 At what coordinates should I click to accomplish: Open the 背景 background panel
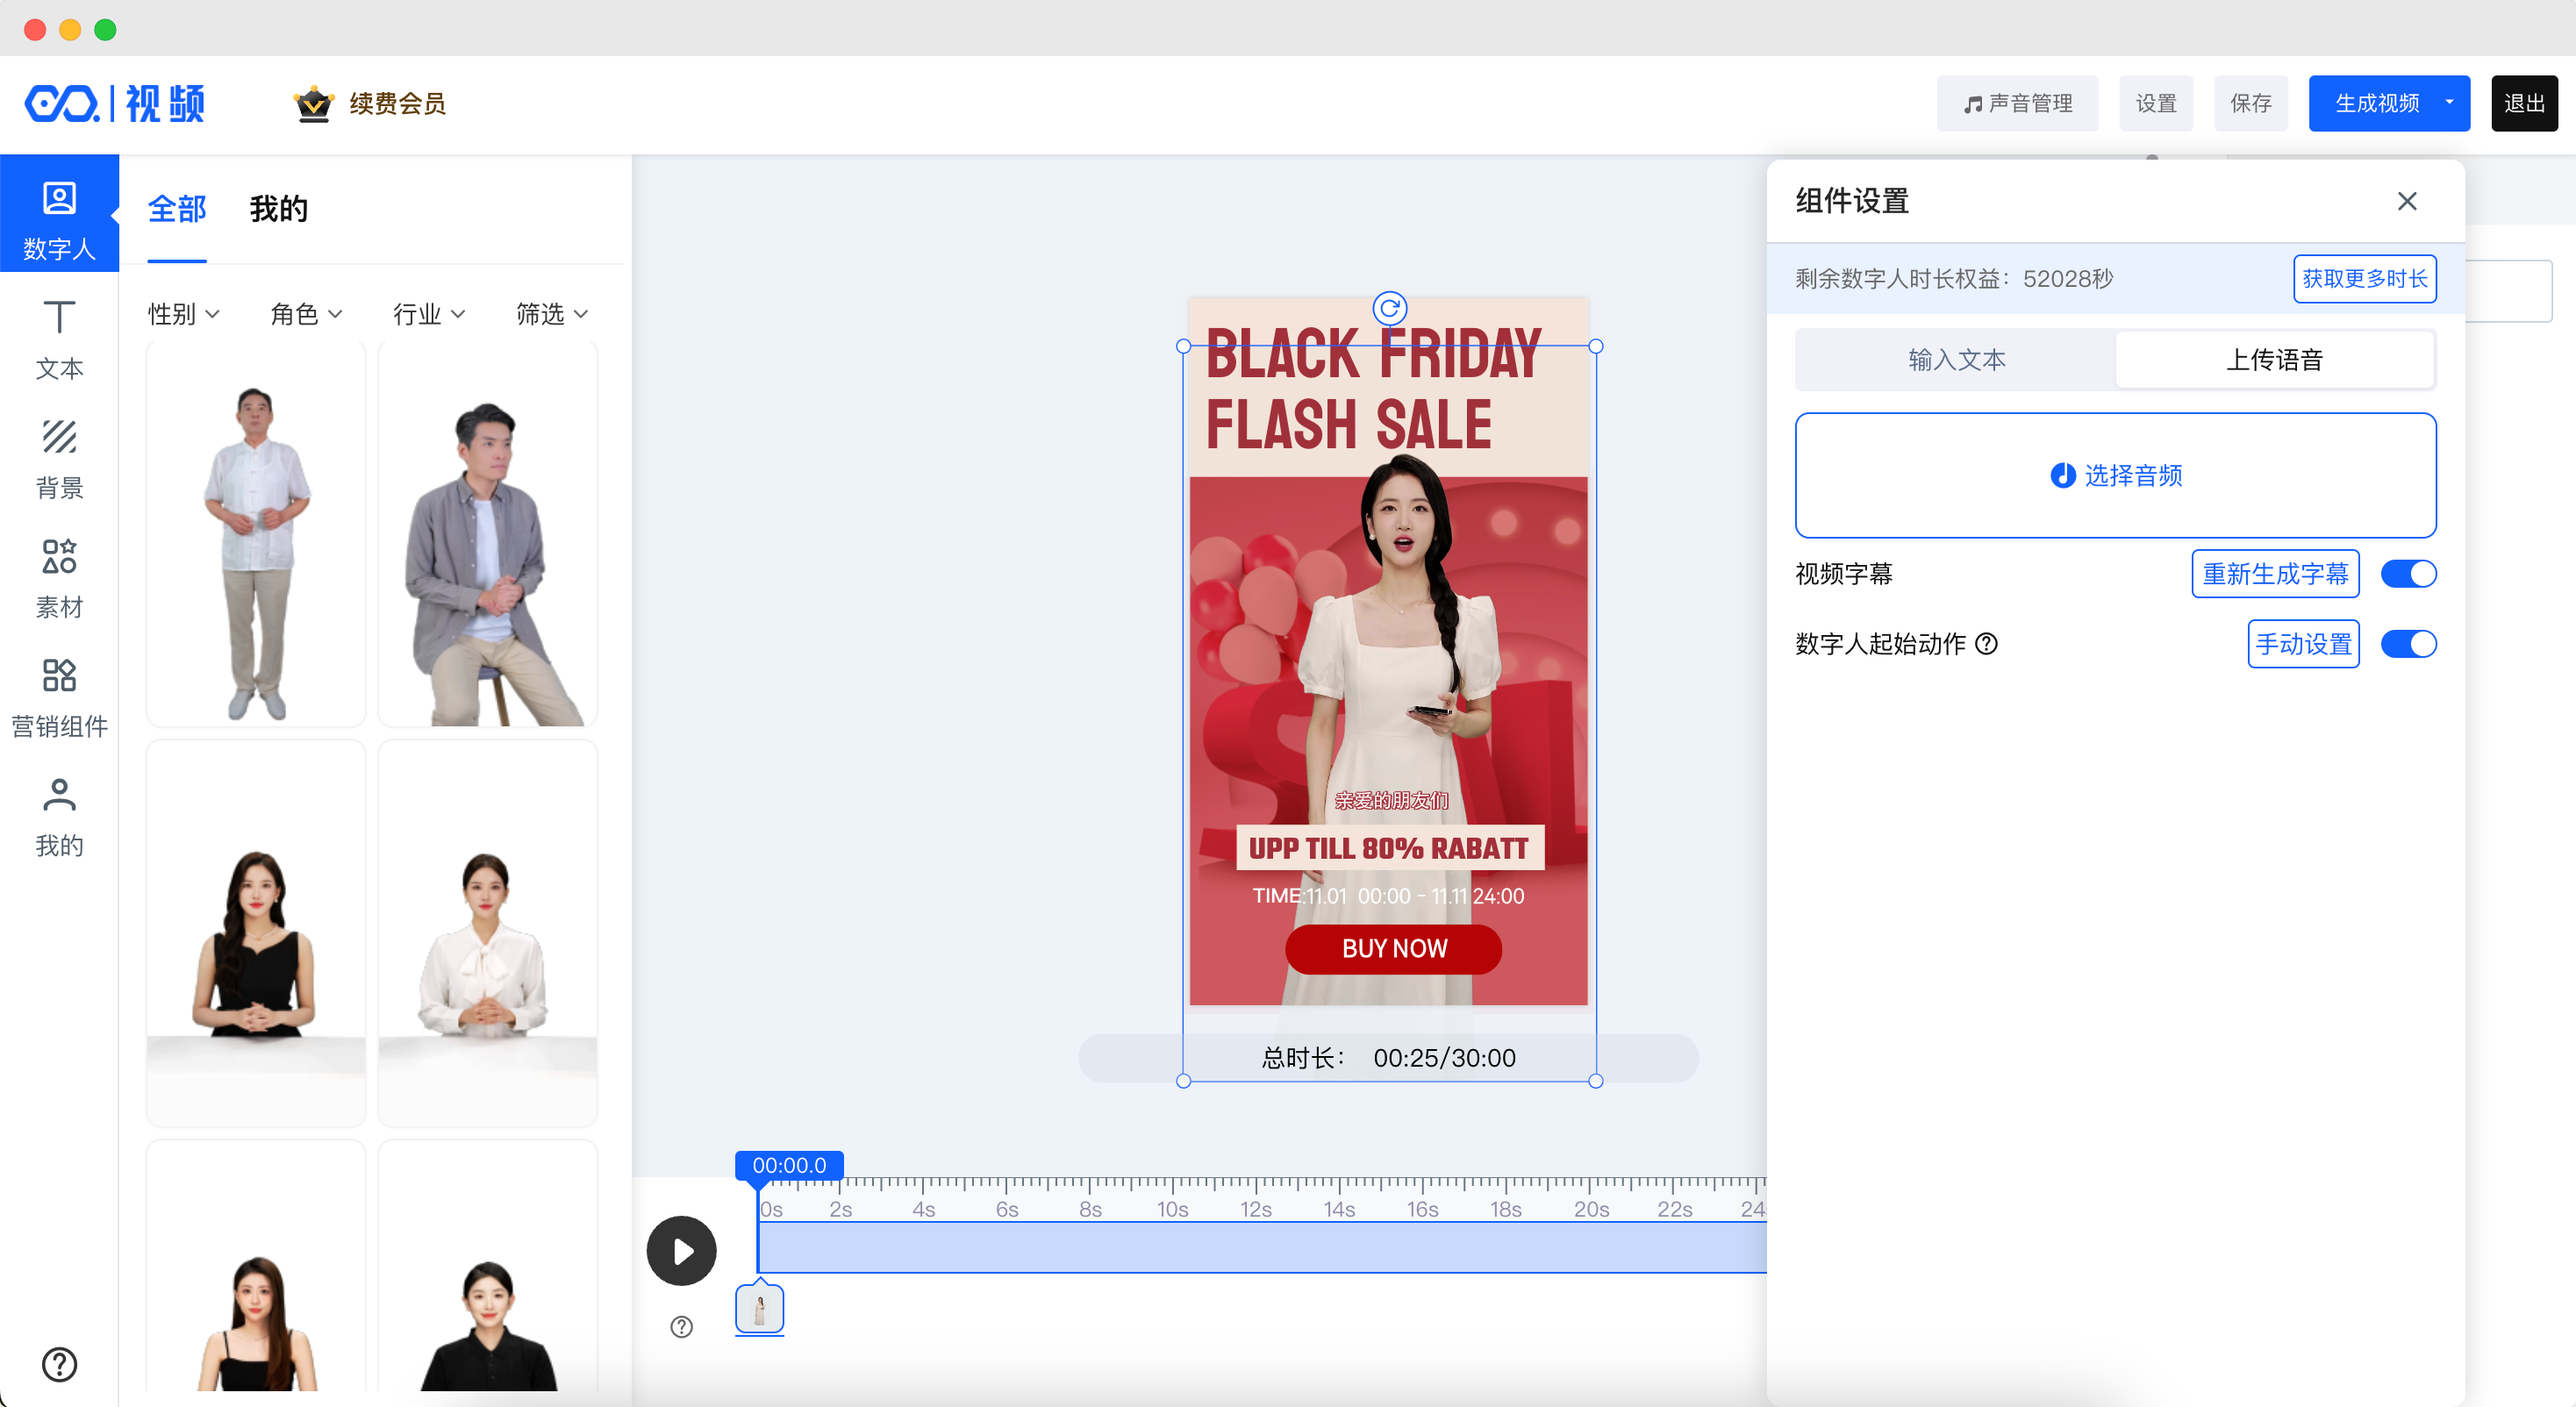[59, 459]
